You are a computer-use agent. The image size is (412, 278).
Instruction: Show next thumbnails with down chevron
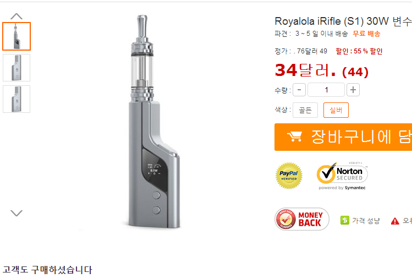17,213
